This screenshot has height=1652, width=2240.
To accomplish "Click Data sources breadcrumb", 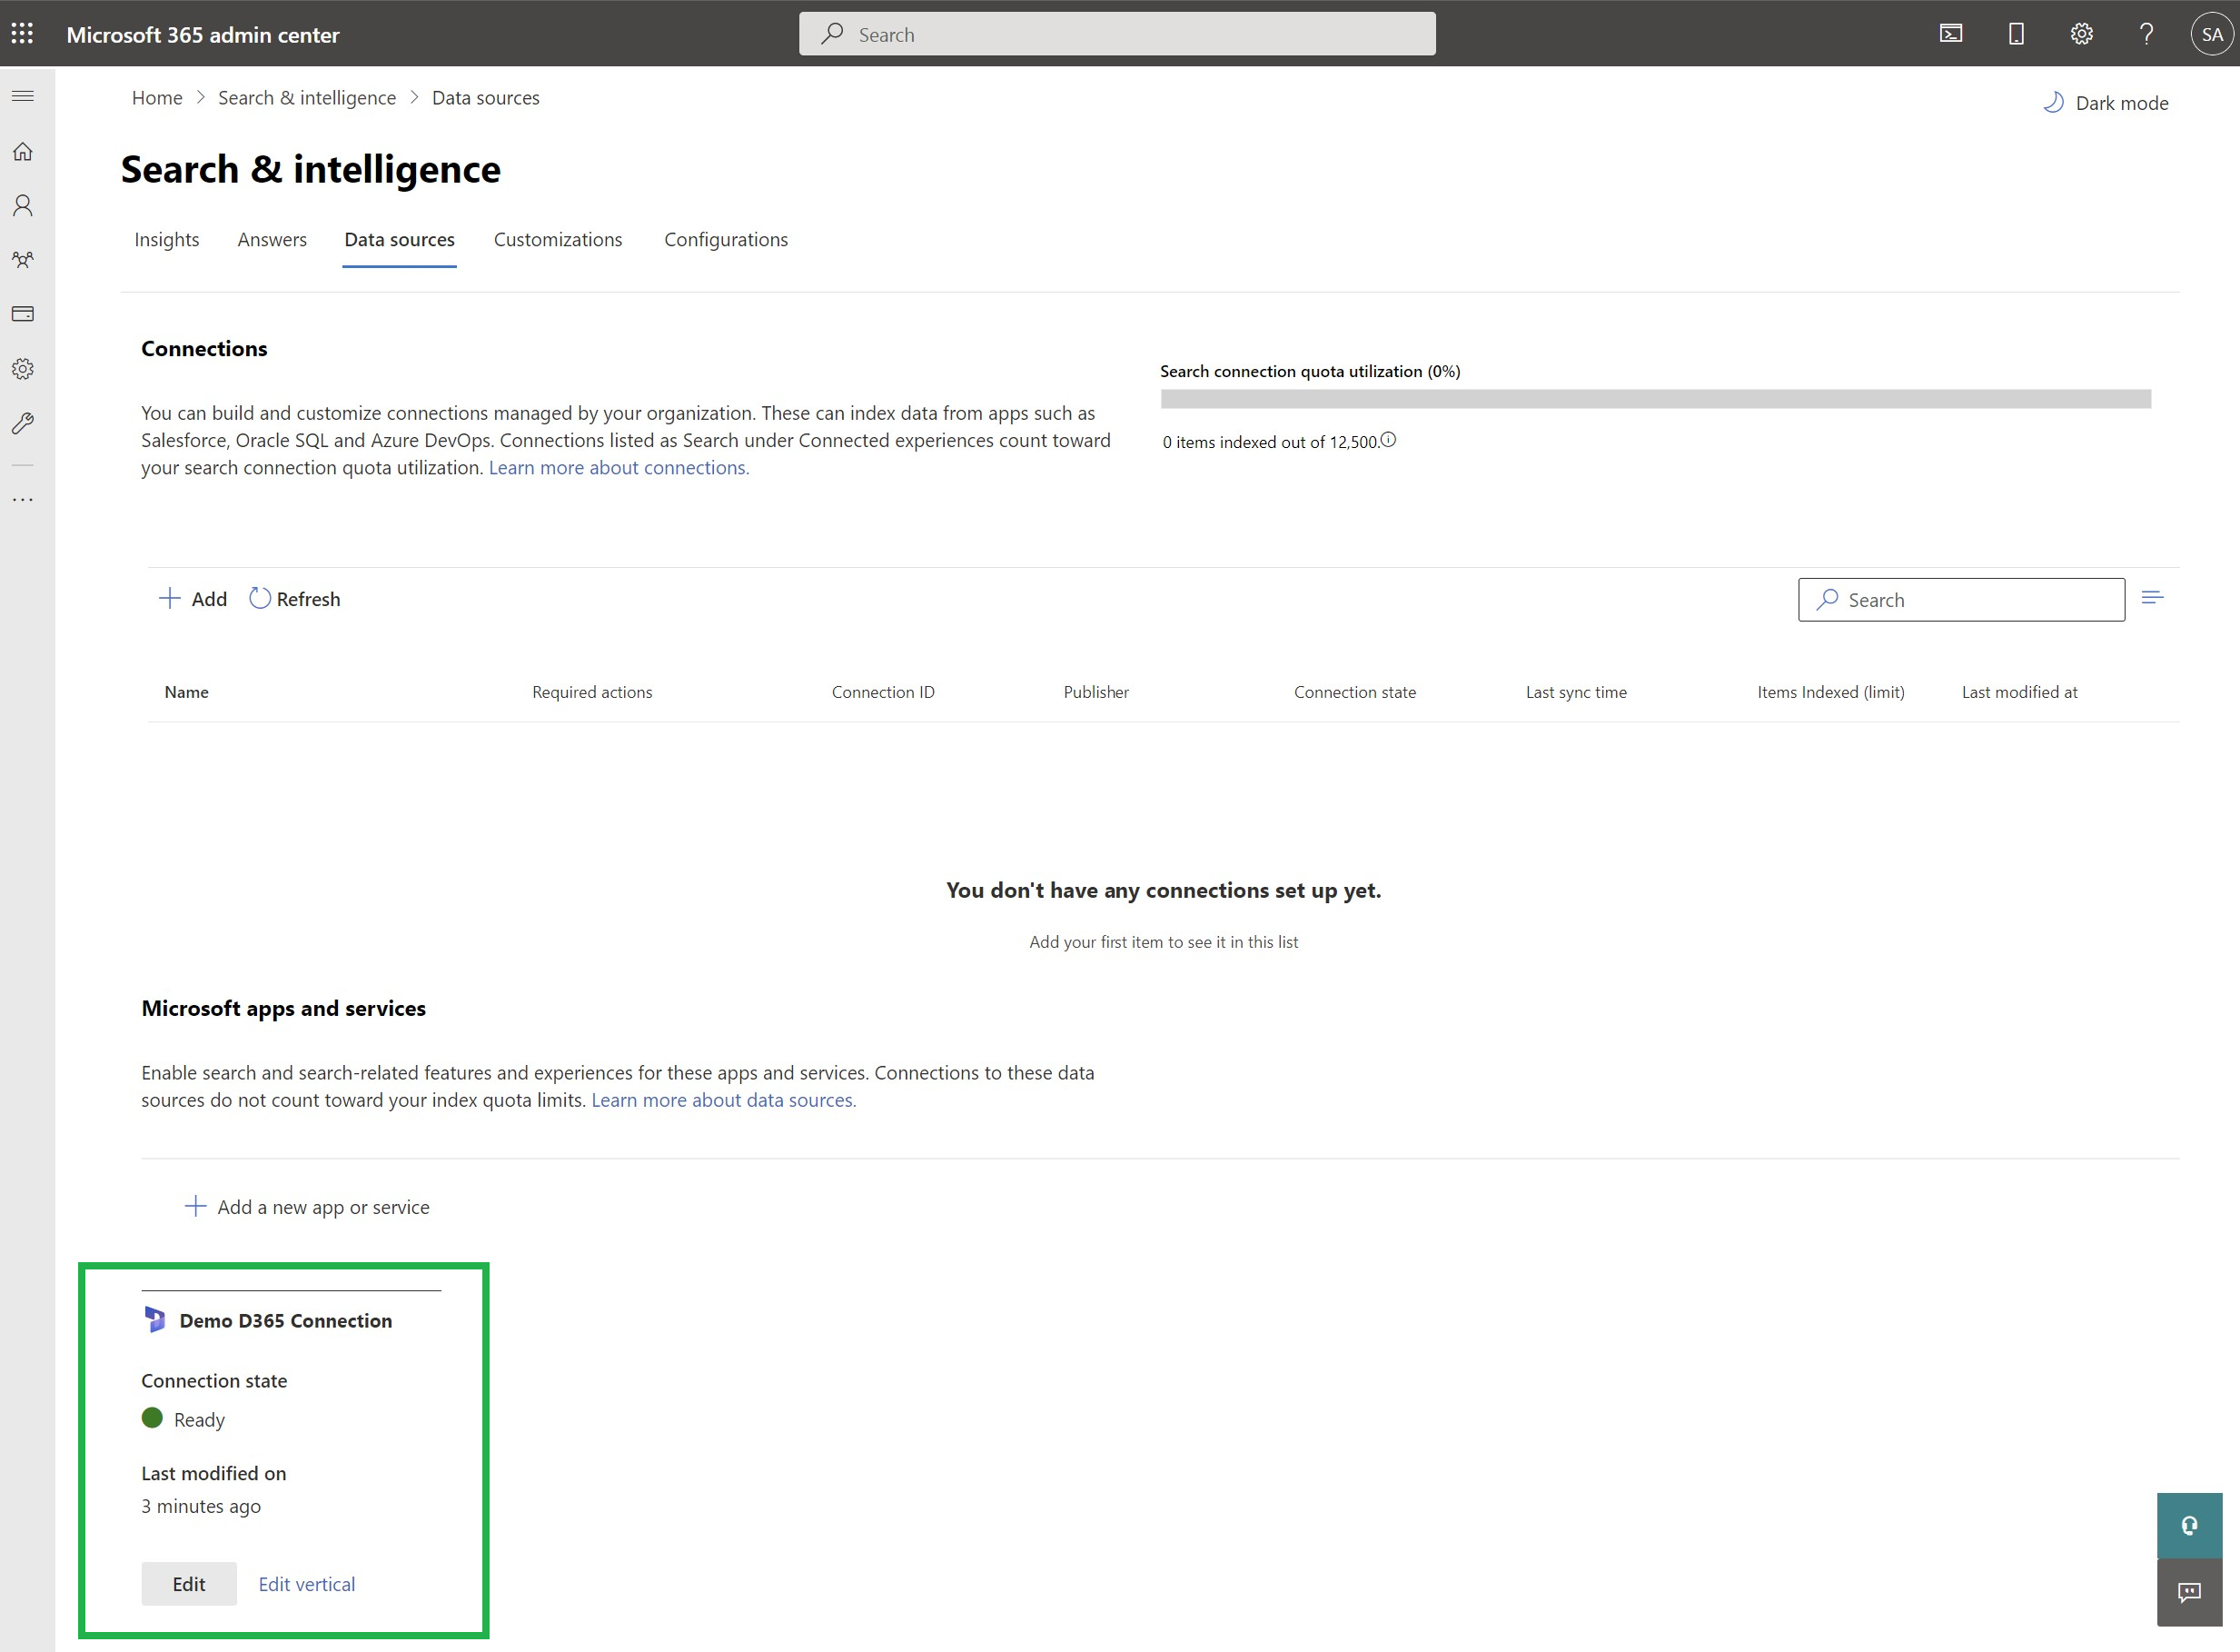I will click(486, 98).
